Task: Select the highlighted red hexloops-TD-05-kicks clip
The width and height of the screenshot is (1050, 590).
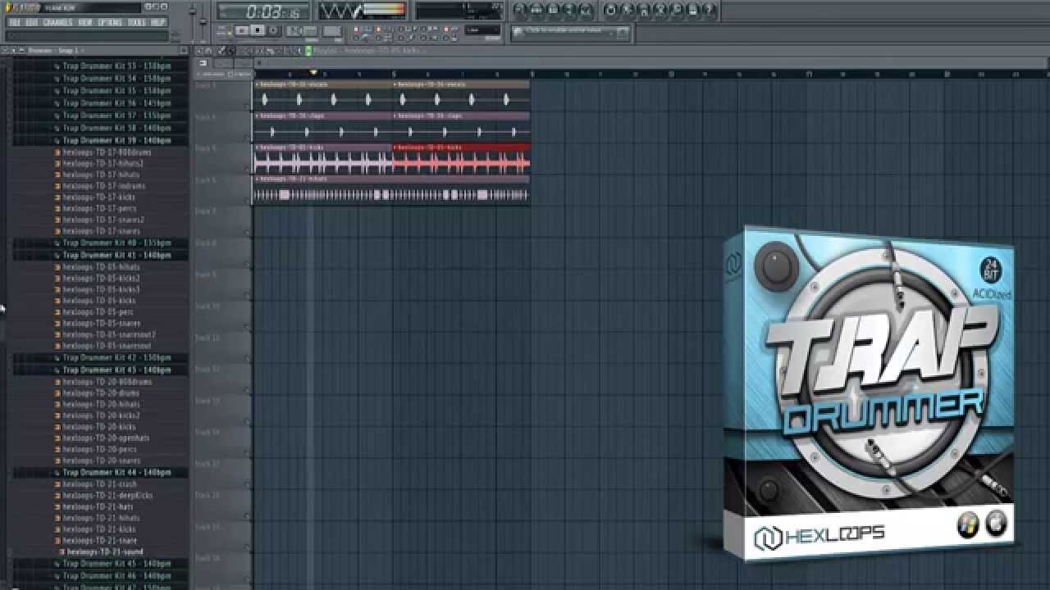Action: click(461, 159)
